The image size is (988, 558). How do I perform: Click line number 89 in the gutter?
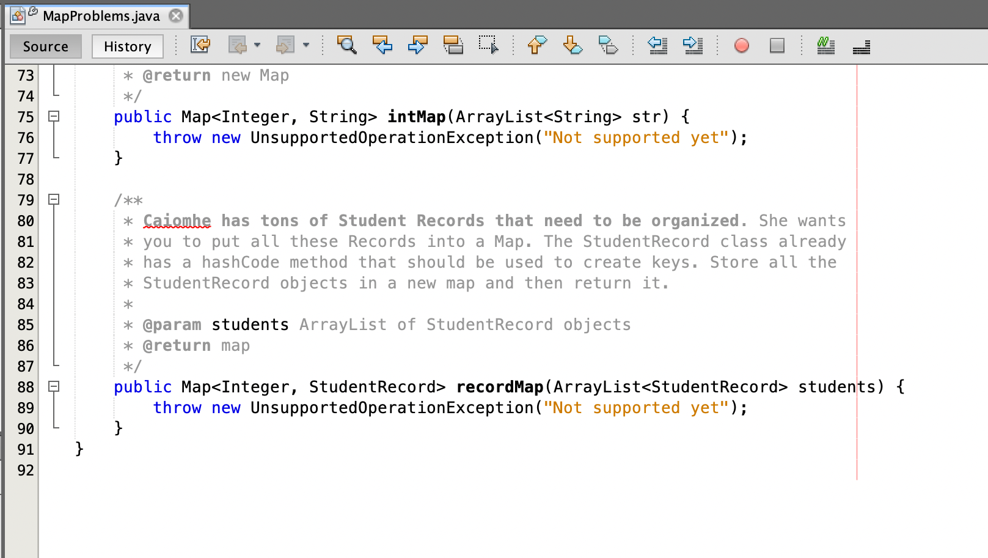coord(26,408)
